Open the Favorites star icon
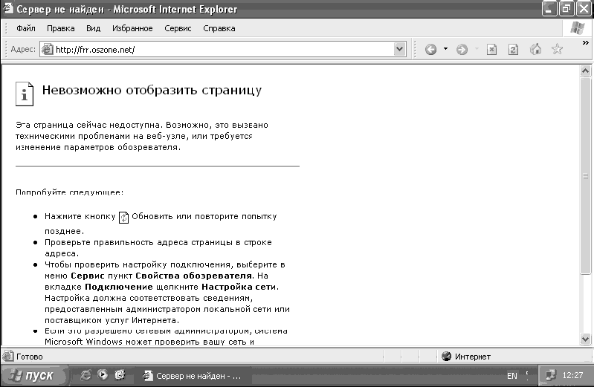 tap(557, 49)
